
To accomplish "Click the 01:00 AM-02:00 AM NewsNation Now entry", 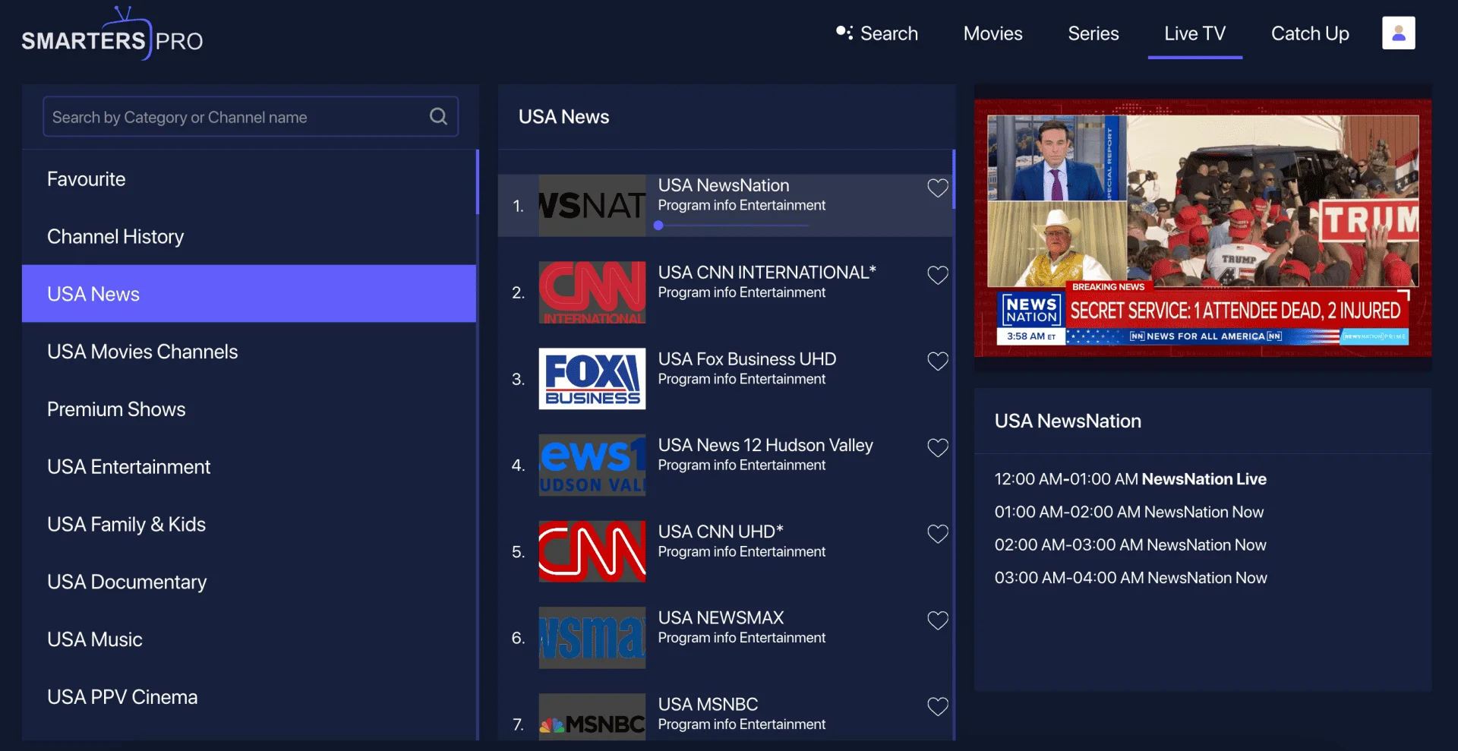I will [x=1128, y=512].
